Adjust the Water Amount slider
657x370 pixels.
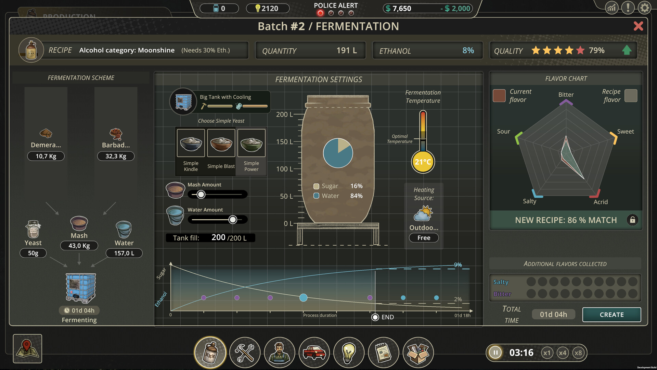(233, 220)
